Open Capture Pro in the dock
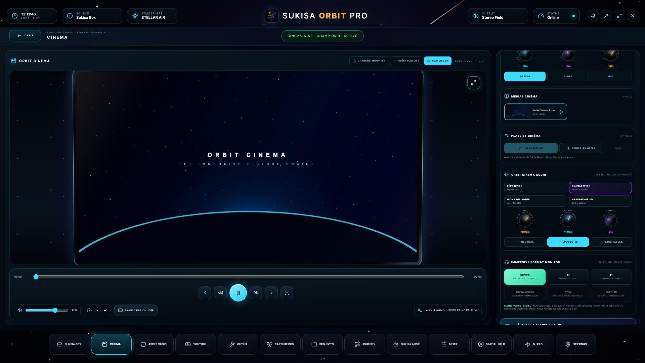This screenshot has height=363, width=645. 280,344
